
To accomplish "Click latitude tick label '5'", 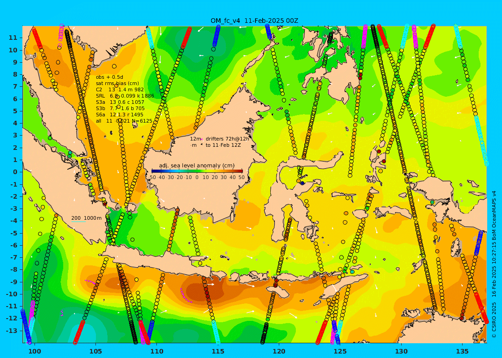I will click(15, 111).
